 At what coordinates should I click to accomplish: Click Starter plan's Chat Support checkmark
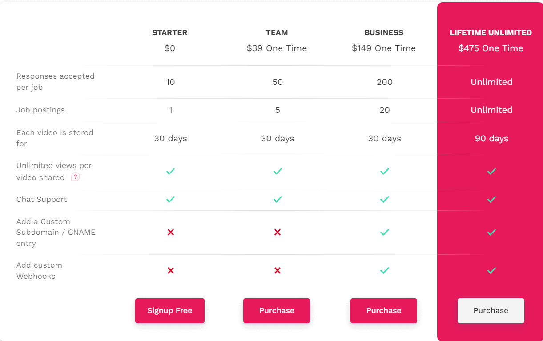point(170,200)
